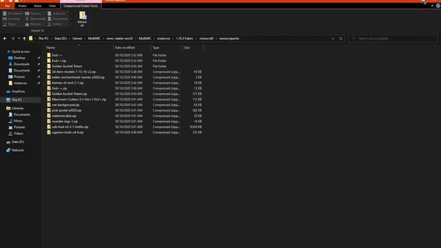Click the Search resourcepacks field

tap(393, 39)
